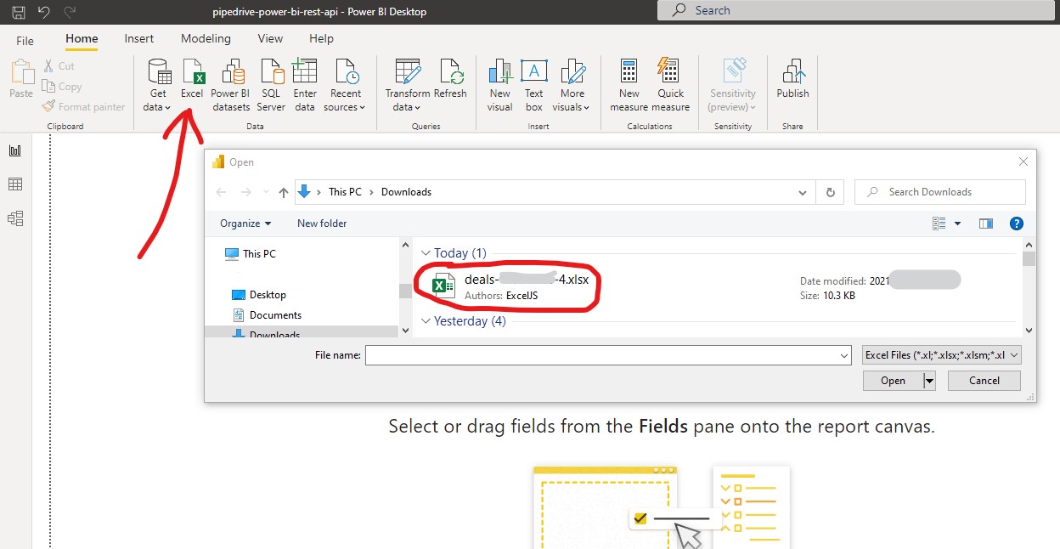
Task: Refresh the queries
Action: 450,79
